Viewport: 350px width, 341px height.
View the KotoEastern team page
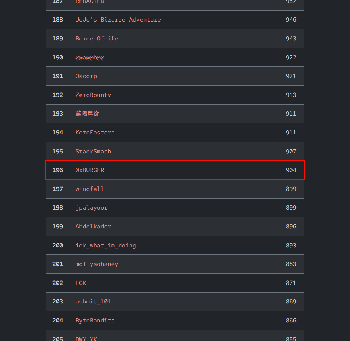pyautogui.click(x=95, y=133)
